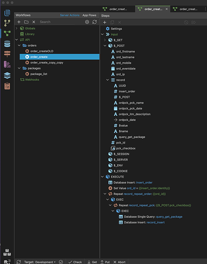Select the package_list action
207x264 pixels.
point(39,74)
